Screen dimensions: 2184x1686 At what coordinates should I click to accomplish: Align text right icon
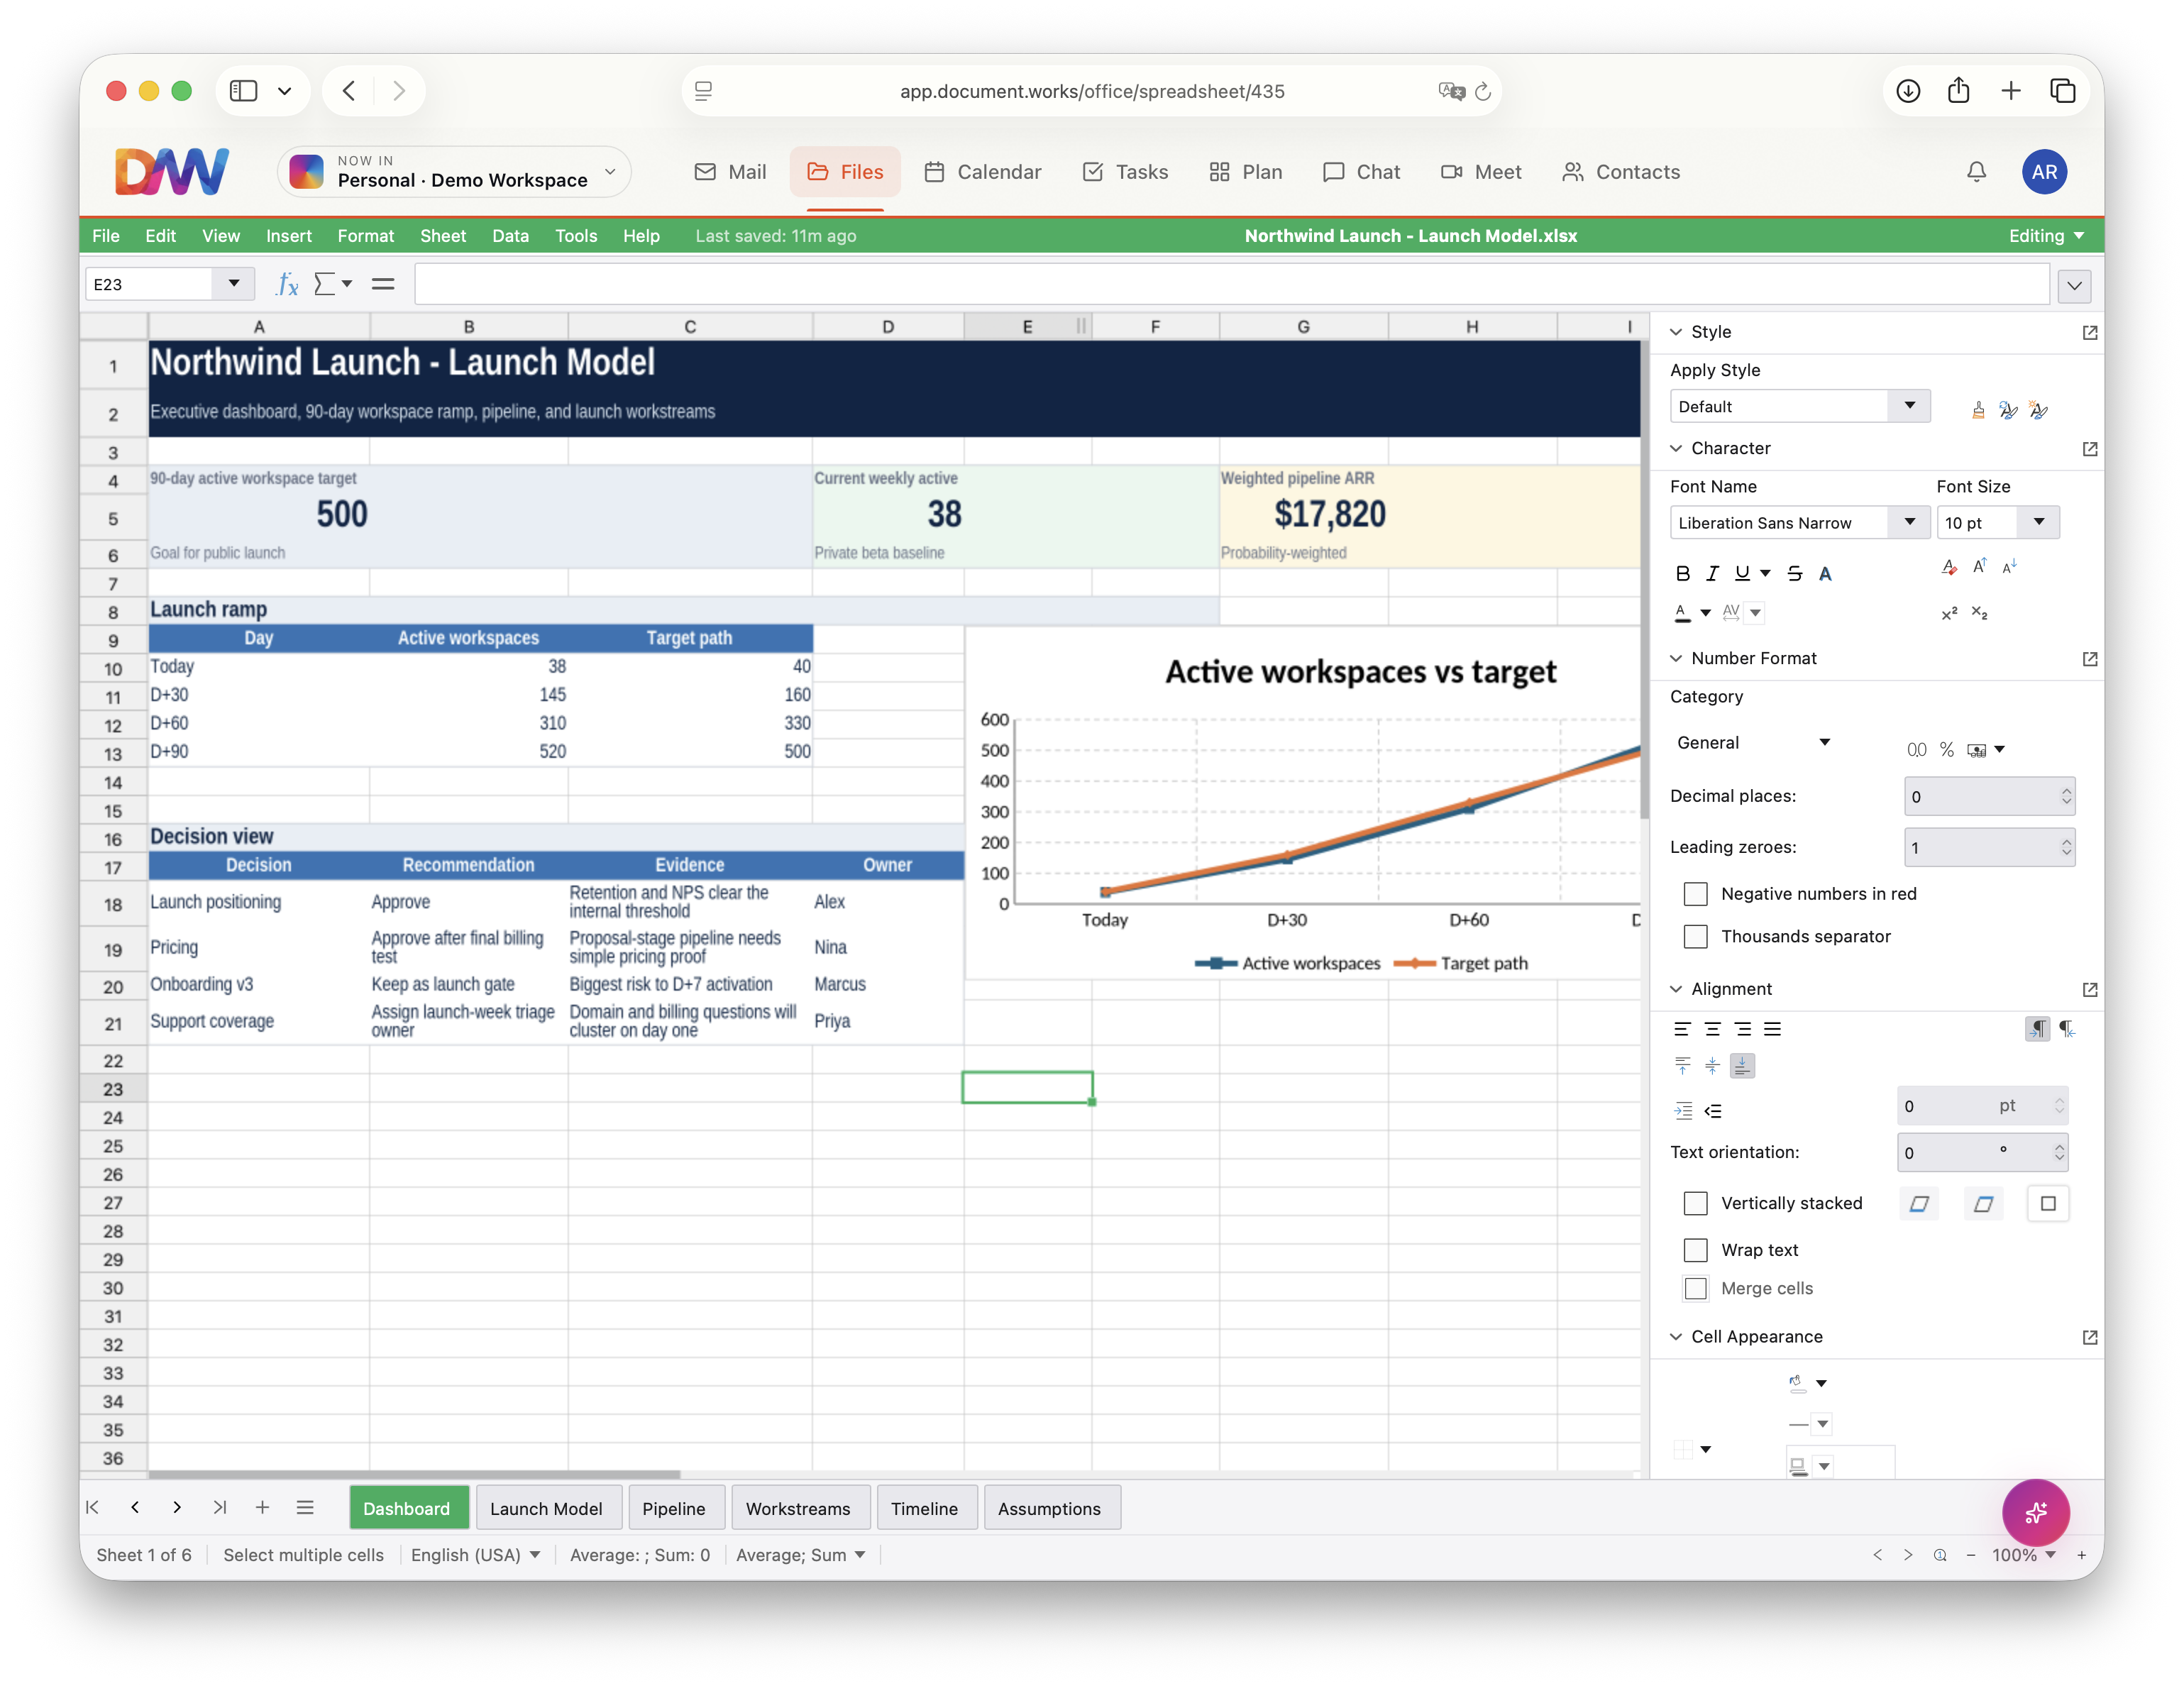pyautogui.click(x=1742, y=1029)
